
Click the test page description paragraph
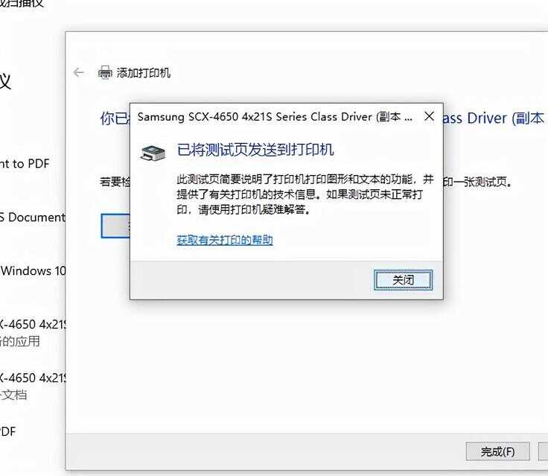point(305,194)
